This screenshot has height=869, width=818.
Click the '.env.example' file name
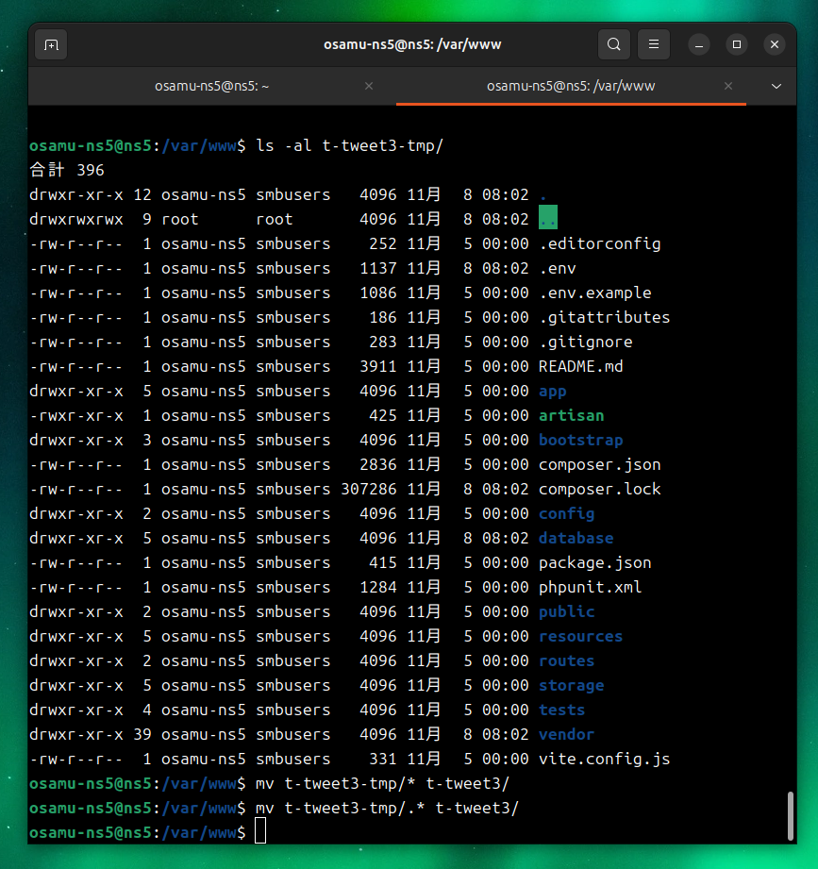594,292
